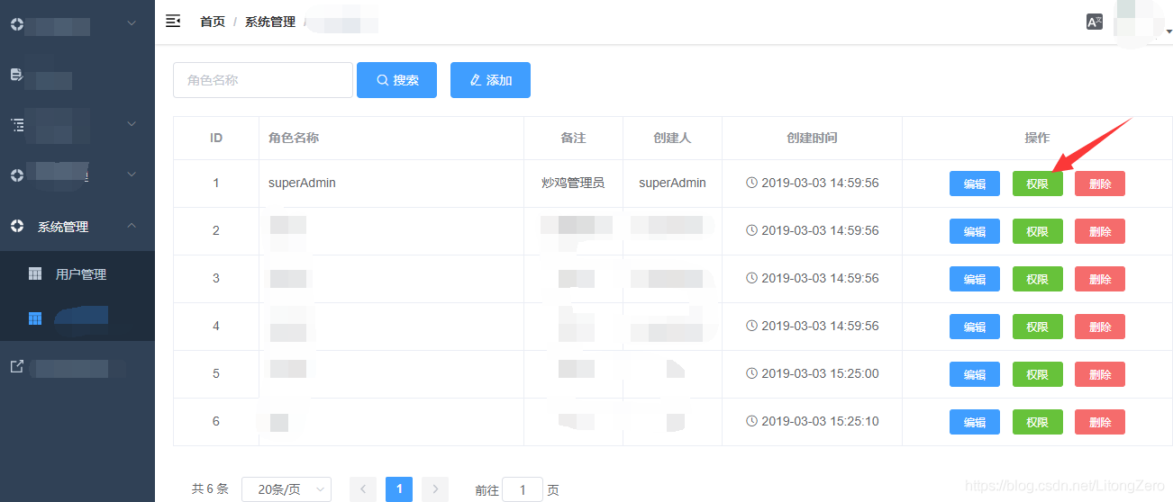This screenshot has height=502, width=1173.
Task: Click the 添加 button
Action: click(490, 80)
